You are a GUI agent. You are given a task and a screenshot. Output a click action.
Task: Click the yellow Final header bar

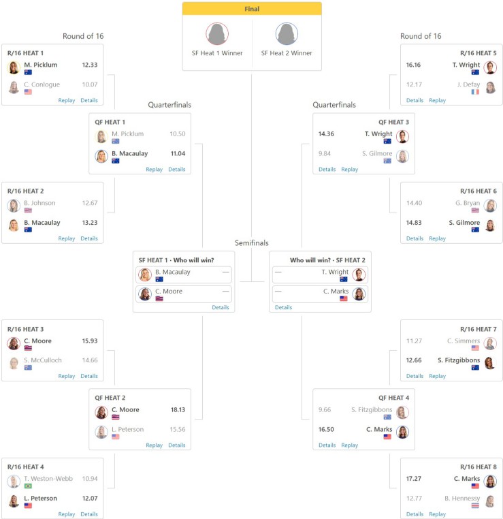(x=252, y=9)
